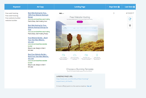Click the date 4/10/2017
This screenshot has width=146, height=98.
tap(130, 13)
